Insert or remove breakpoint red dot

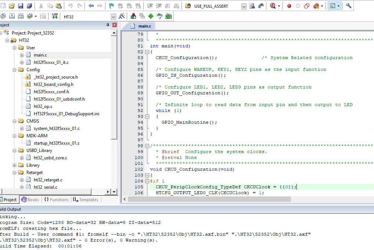289,6
